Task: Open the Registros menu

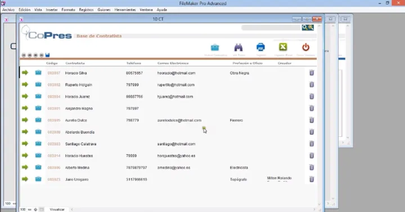Action: pyautogui.click(x=86, y=10)
